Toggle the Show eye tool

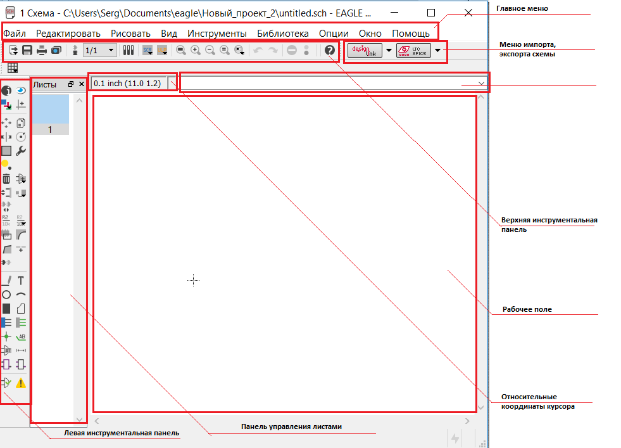(x=21, y=91)
